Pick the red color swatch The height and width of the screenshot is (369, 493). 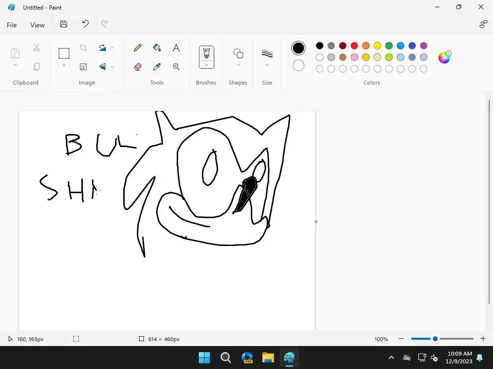[354, 46]
